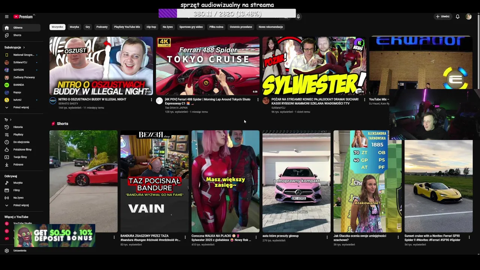Screen dimensions: 480x270
Task: Open options menu for Pożar na streamie video
Action: click(364, 100)
